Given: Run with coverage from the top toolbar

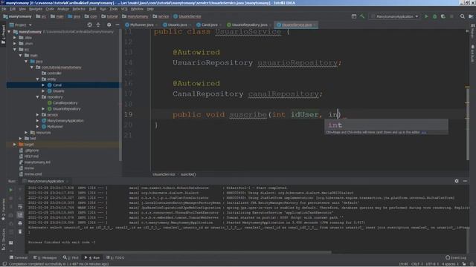Looking at the screenshot, I should [443, 16].
